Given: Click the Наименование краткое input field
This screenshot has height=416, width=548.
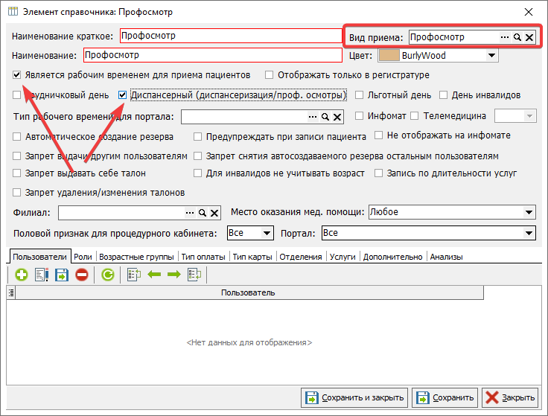Looking at the screenshot, I should point(231,36).
